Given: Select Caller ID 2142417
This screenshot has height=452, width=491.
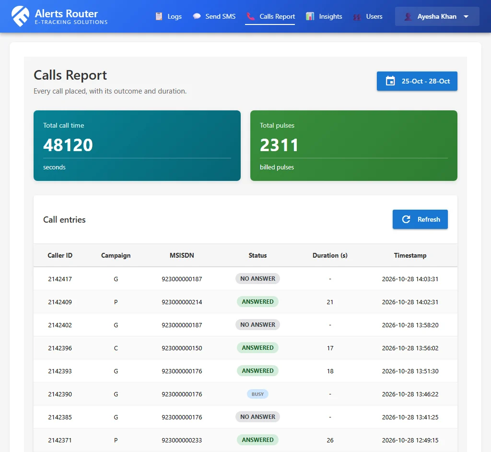Looking at the screenshot, I should click(x=60, y=279).
